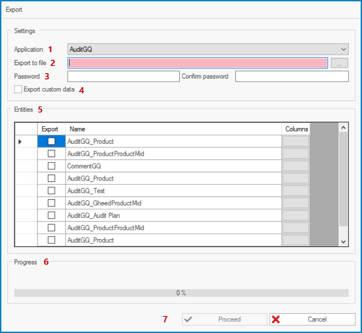Click the Cancel button with red X

pyautogui.click(x=312, y=320)
